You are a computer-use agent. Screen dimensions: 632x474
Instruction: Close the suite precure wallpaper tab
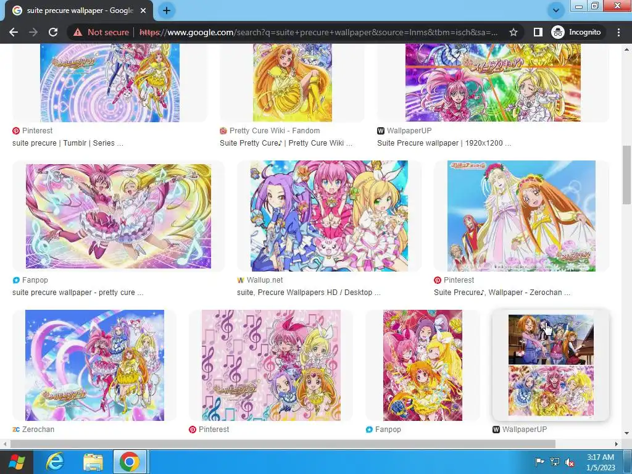[x=143, y=11]
